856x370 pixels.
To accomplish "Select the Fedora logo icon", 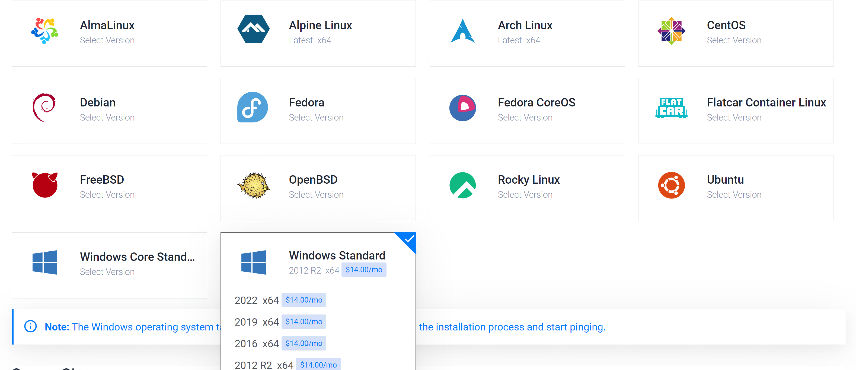I will point(253,108).
